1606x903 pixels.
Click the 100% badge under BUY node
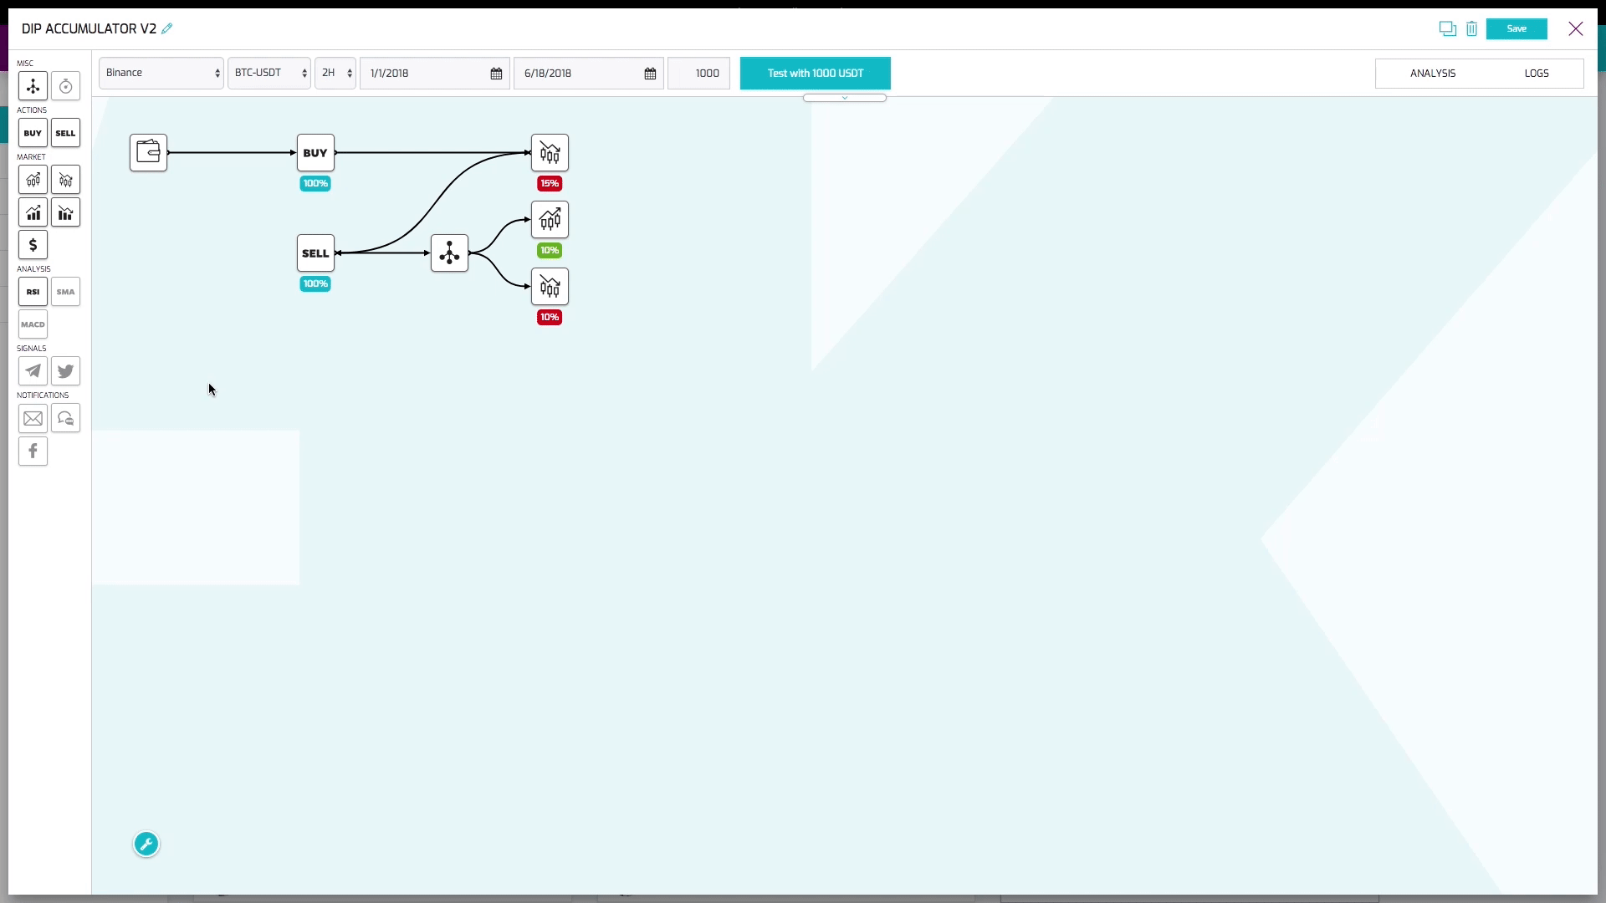pyautogui.click(x=315, y=183)
